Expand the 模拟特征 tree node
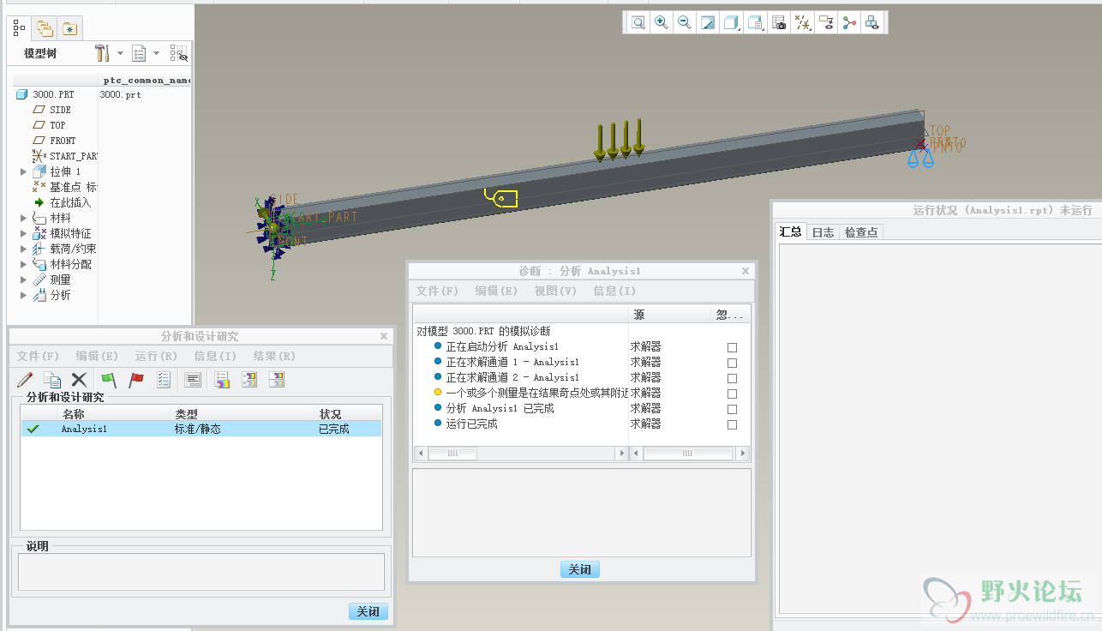 click(23, 233)
